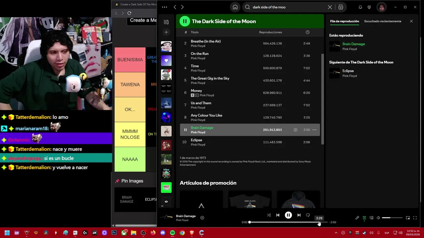
Task: Reload the tier list browser page
Action: coord(129,13)
